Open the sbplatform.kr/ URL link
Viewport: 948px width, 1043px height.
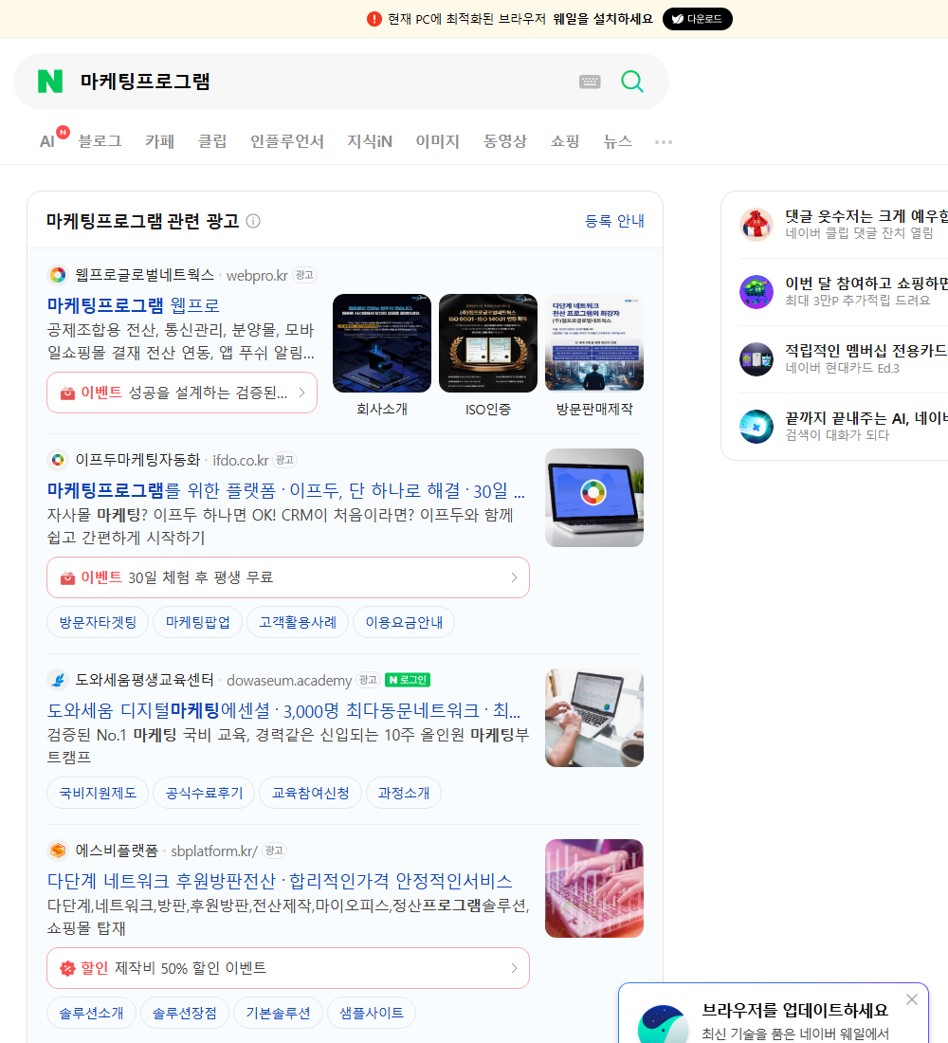pos(213,851)
